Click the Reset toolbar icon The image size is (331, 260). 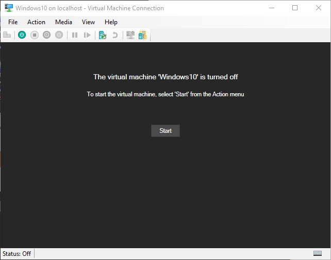pos(87,35)
